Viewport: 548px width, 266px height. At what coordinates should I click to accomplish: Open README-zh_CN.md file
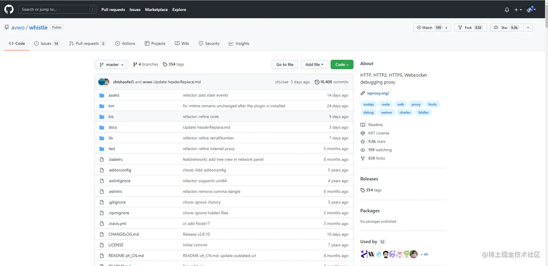126,255
